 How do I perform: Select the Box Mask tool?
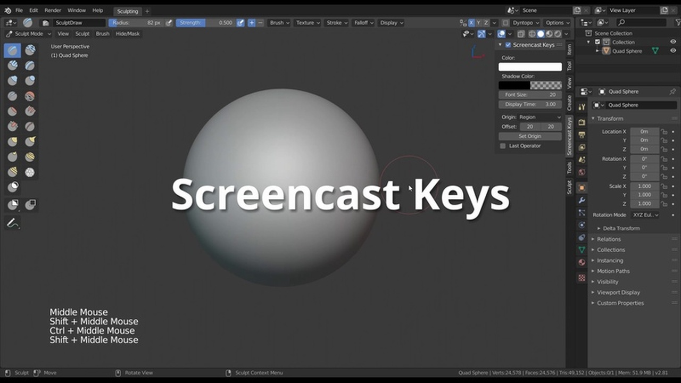(x=13, y=204)
